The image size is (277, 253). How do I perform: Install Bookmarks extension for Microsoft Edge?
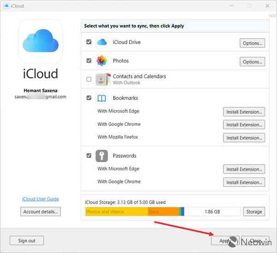point(244,112)
